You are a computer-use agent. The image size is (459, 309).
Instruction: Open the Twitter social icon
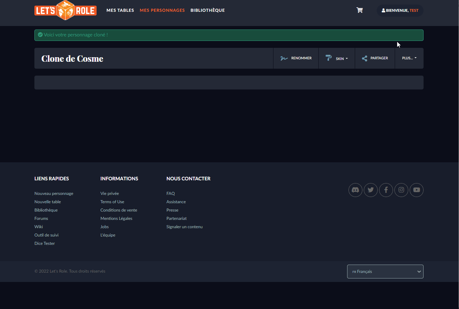(x=370, y=190)
